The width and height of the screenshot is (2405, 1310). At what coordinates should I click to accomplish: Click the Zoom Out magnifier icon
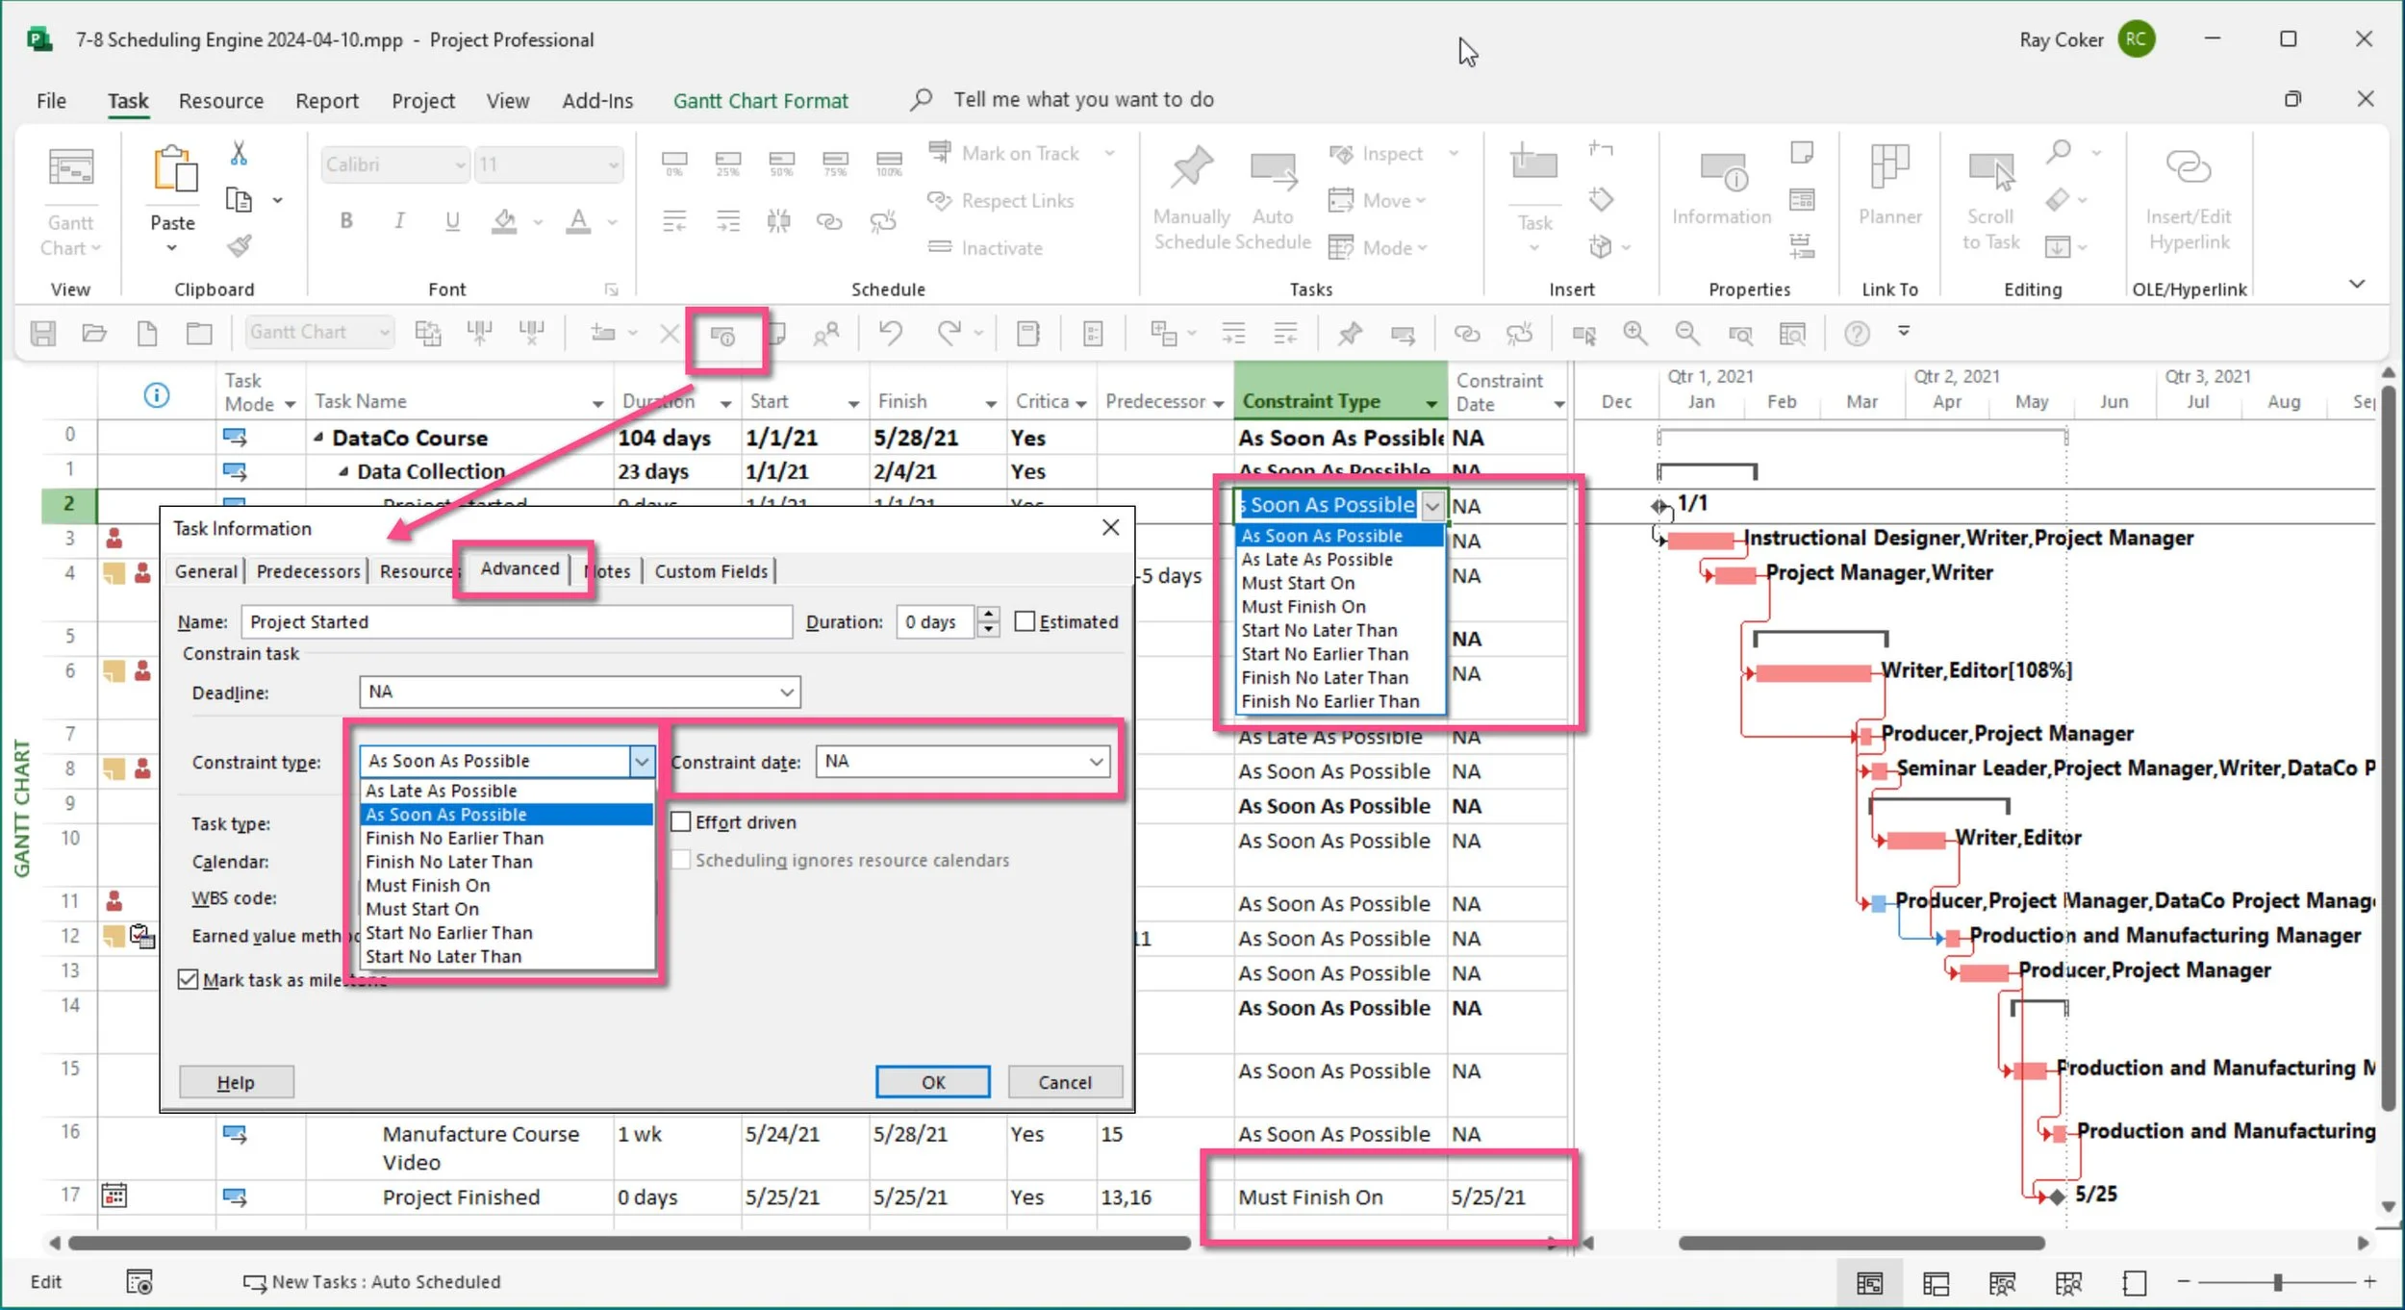pos(1686,334)
